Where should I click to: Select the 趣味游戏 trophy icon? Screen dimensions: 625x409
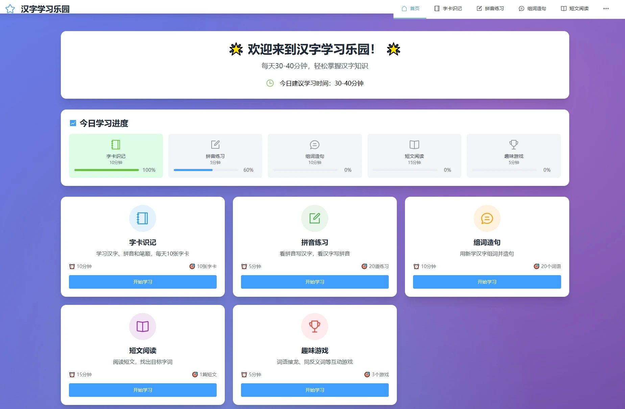click(x=314, y=327)
